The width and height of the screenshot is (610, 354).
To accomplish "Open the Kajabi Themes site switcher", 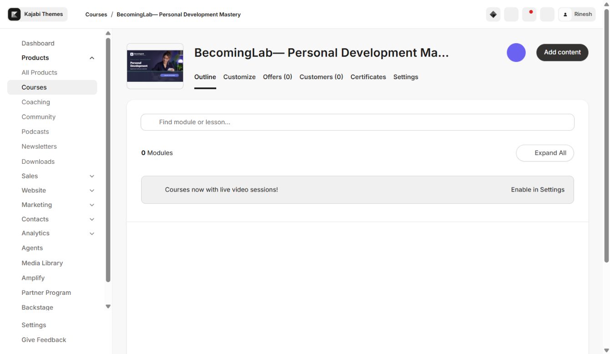I will (37, 14).
